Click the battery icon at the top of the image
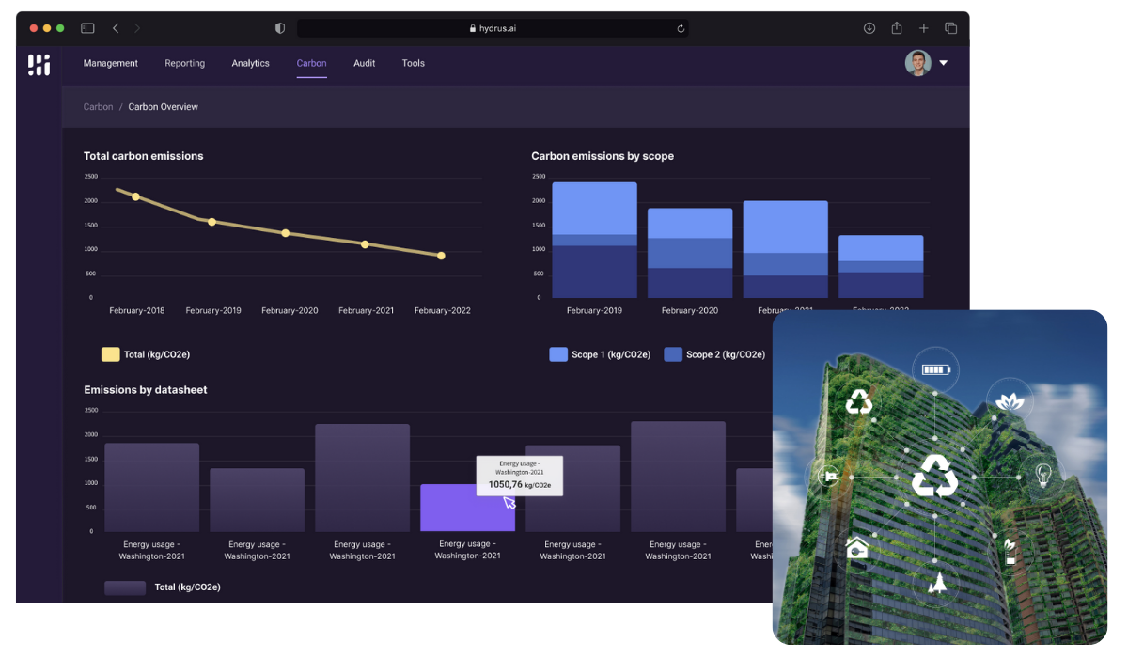Viewport: 1128px width, 658px height. coord(935,370)
